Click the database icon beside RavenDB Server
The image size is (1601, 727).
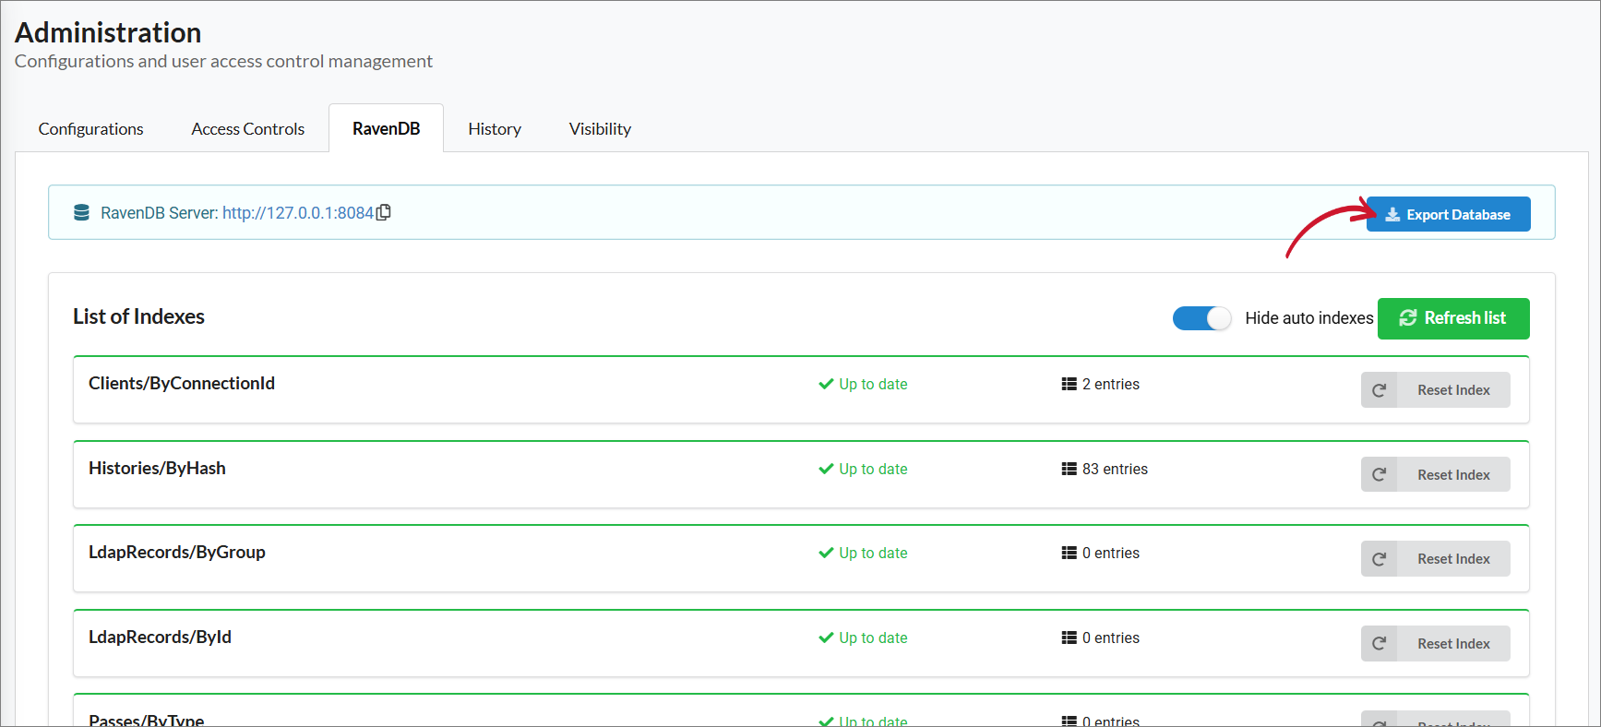click(x=81, y=212)
